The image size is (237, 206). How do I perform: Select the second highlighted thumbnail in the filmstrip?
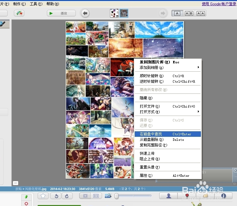(x=124, y=13)
